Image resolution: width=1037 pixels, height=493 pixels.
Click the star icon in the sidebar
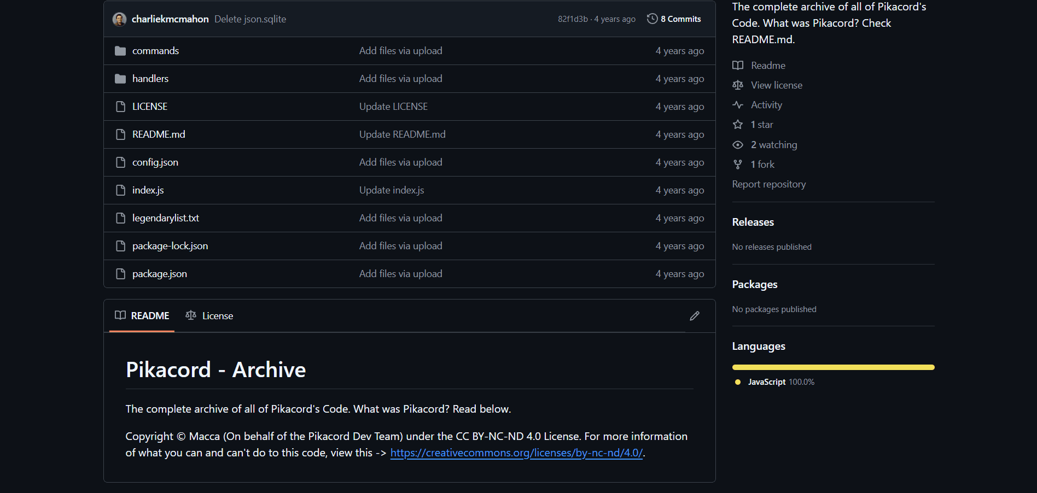(x=738, y=125)
